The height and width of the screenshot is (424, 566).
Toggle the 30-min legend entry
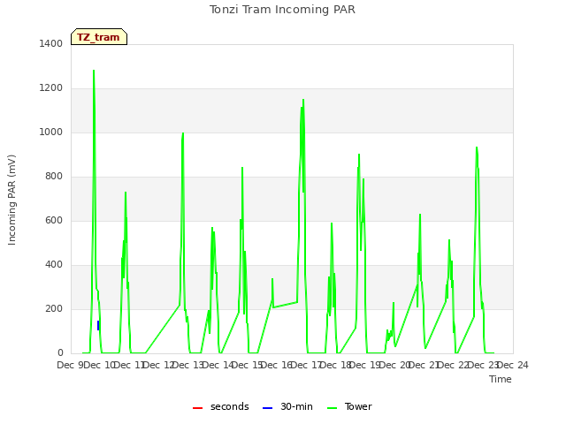tap(287, 406)
